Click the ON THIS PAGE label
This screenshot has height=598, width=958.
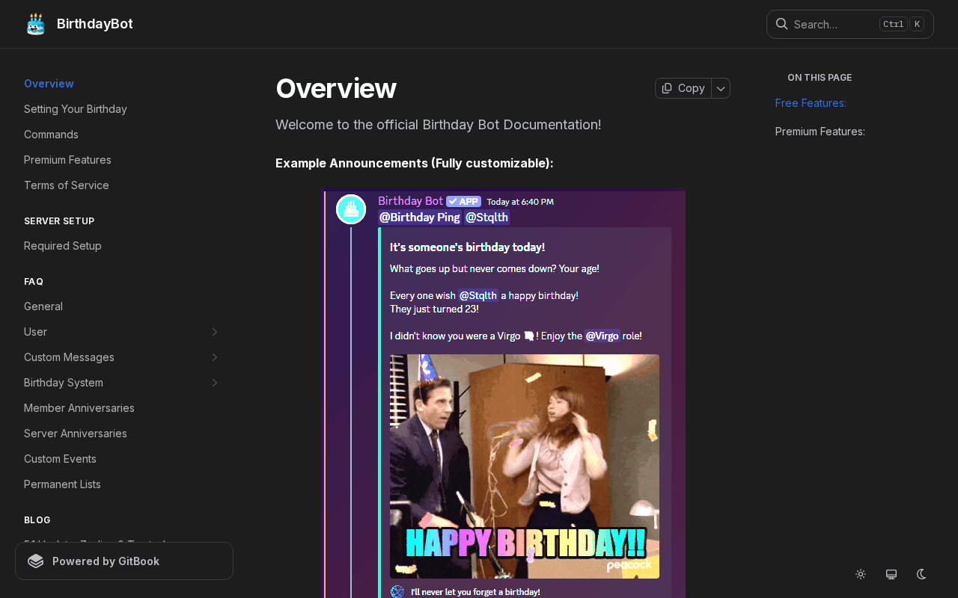pyautogui.click(x=820, y=78)
